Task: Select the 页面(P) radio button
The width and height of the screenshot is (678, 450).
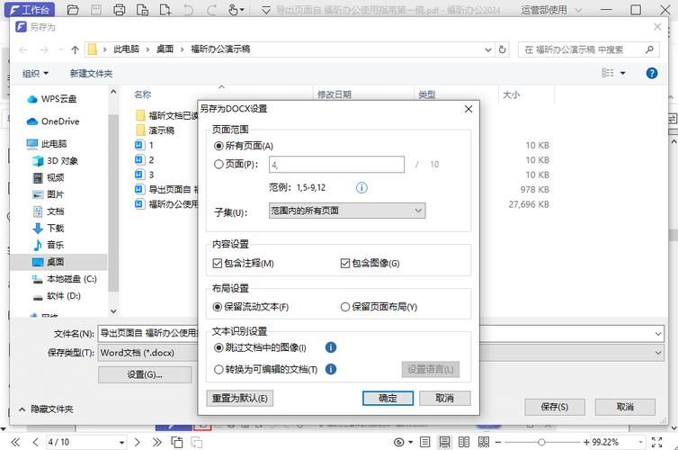Action: tap(219, 165)
